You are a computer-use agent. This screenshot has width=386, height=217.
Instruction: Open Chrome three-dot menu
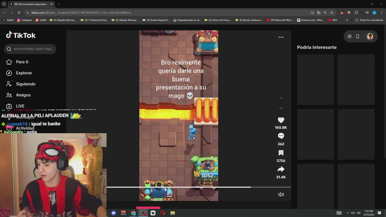381,13
